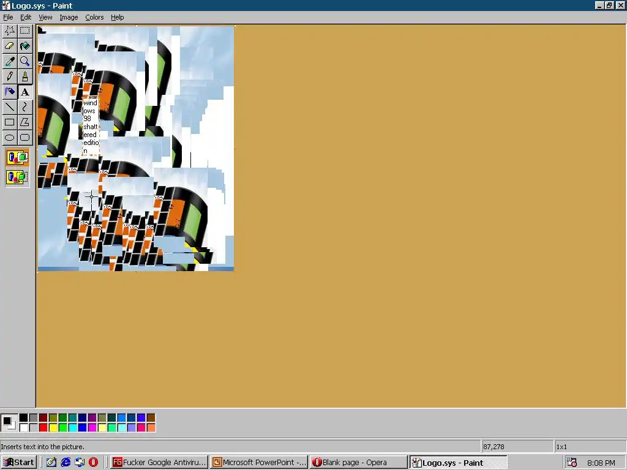Open the View menu

pyautogui.click(x=45, y=17)
